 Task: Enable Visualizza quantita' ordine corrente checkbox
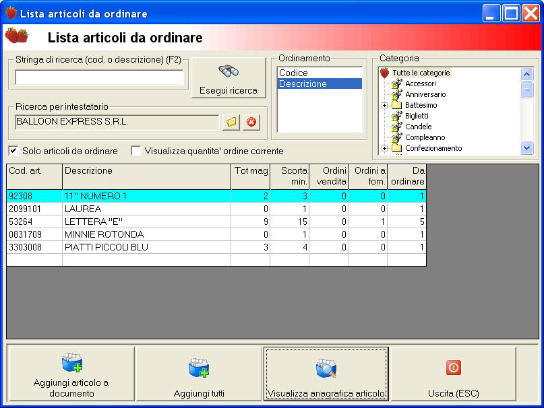[x=135, y=151]
